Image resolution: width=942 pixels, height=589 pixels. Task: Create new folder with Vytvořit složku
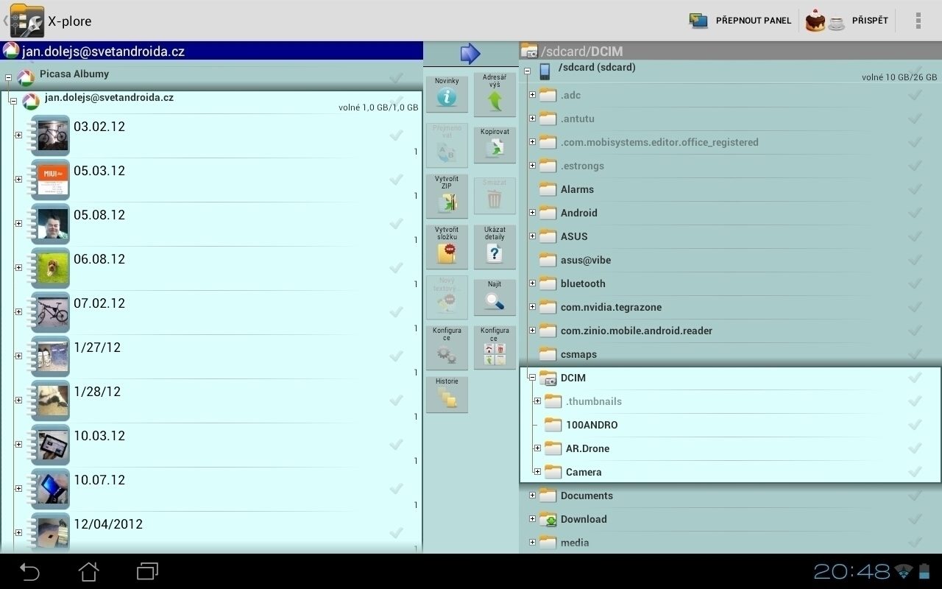pos(447,246)
